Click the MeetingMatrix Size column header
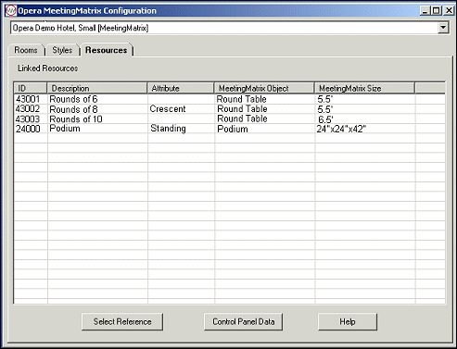The width and height of the screenshot is (457, 349). coord(364,88)
